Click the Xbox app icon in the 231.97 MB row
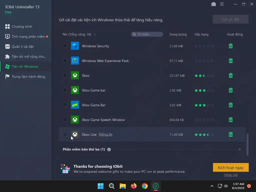 [75, 75]
